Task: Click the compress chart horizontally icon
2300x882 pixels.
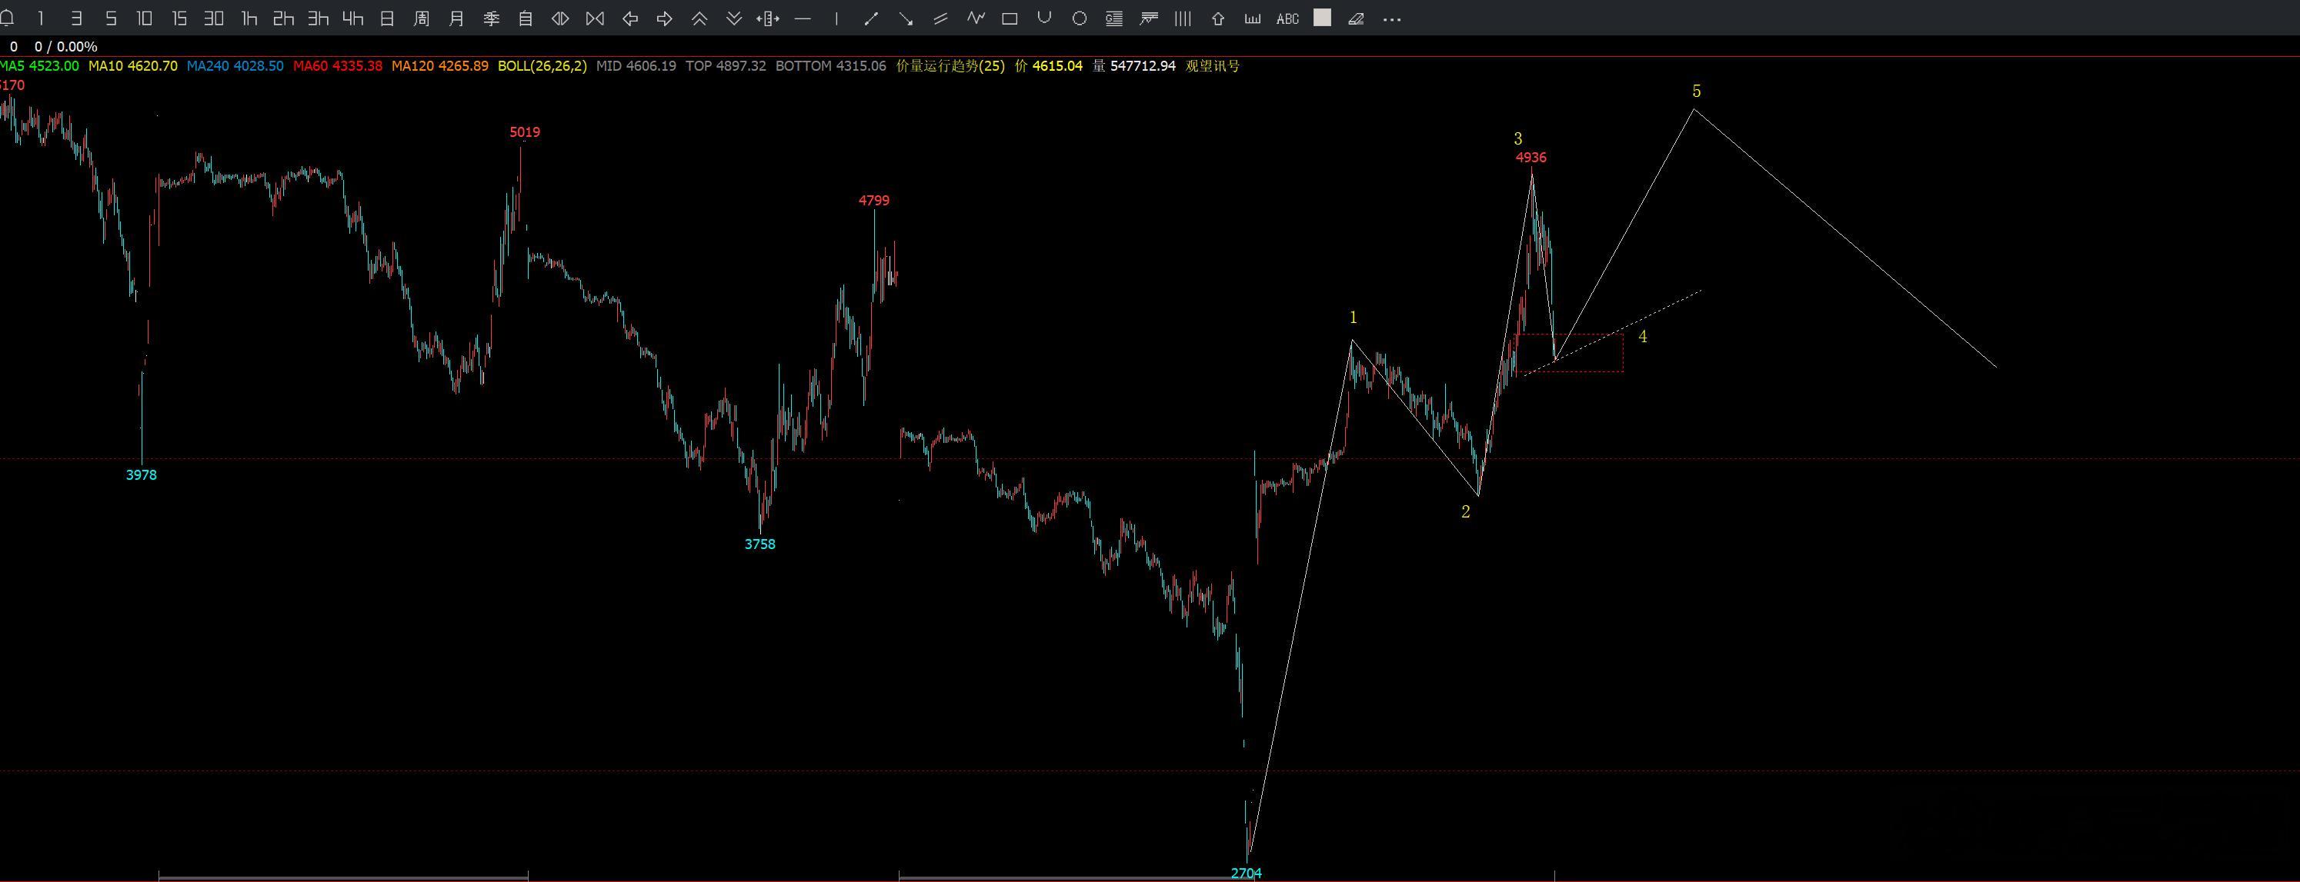Action: tap(596, 18)
